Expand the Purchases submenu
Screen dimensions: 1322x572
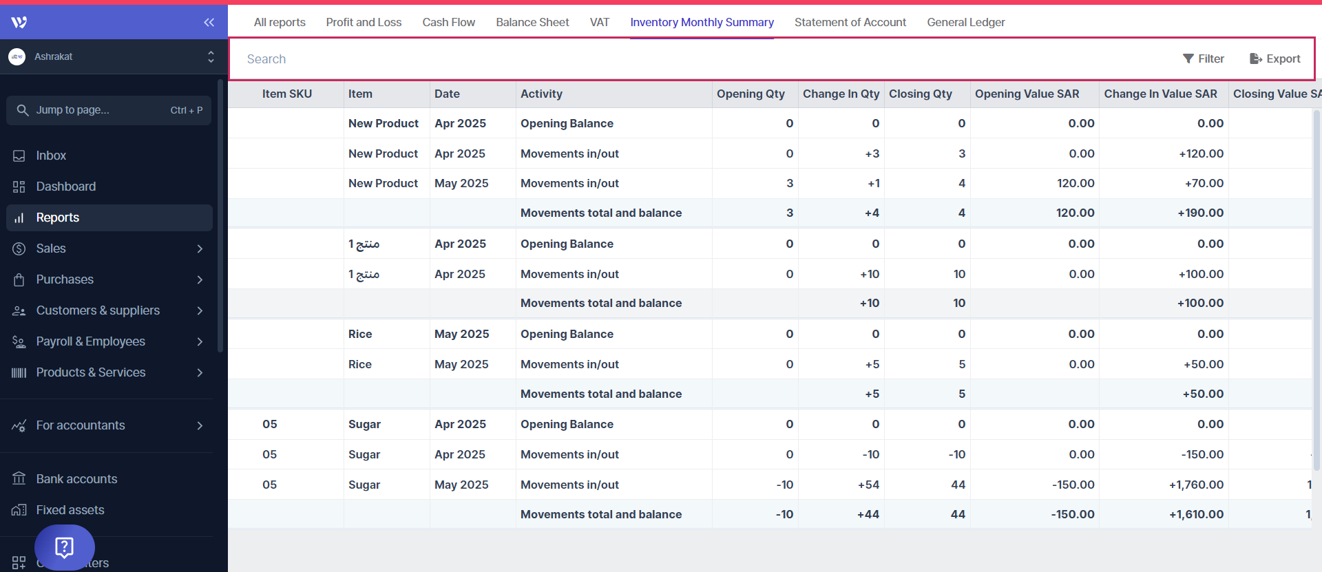(x=200, y=279)
